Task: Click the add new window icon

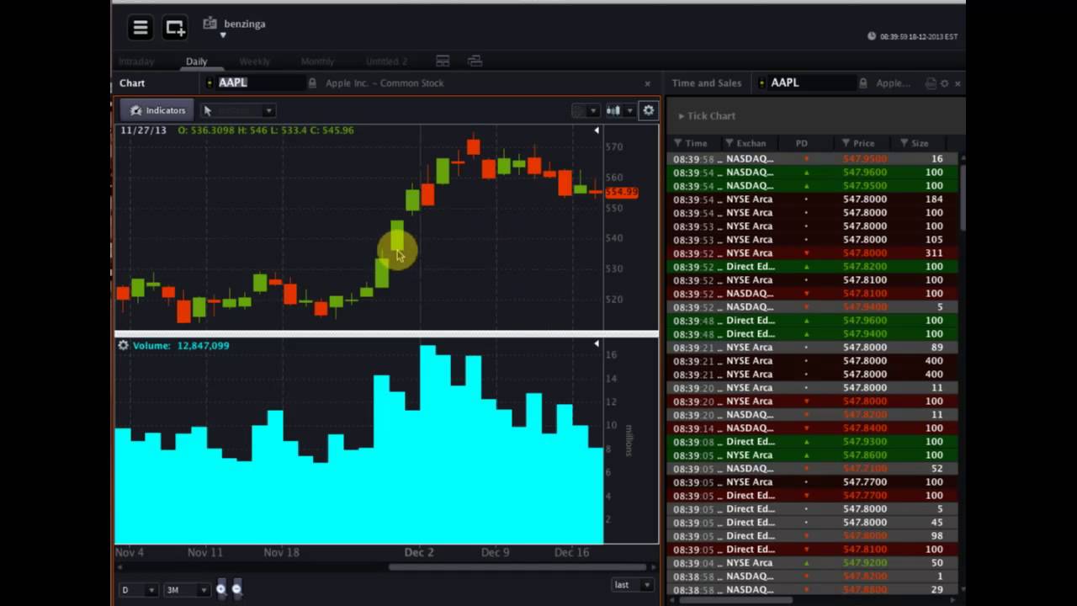Action: pyautogui.click(x=175, y=28)
